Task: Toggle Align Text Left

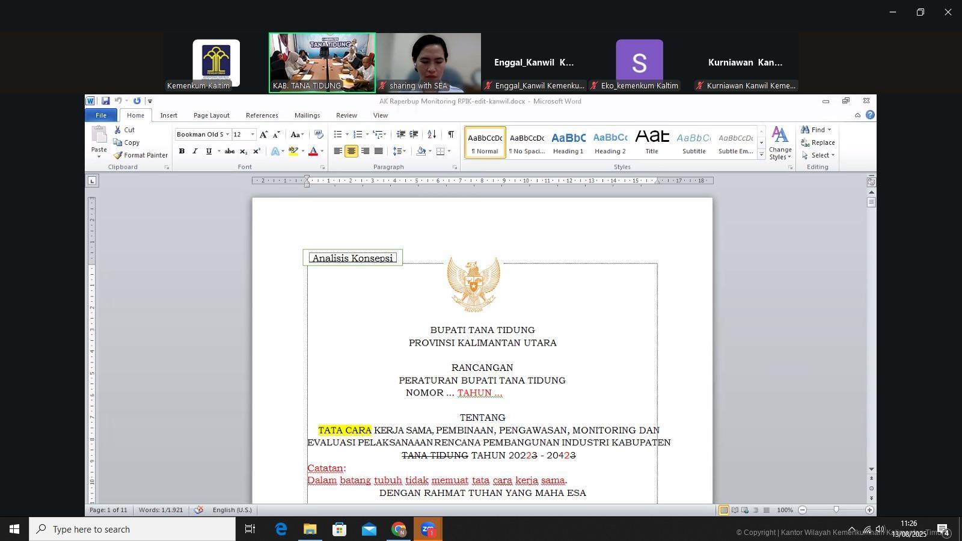Action: coord(338,151)
